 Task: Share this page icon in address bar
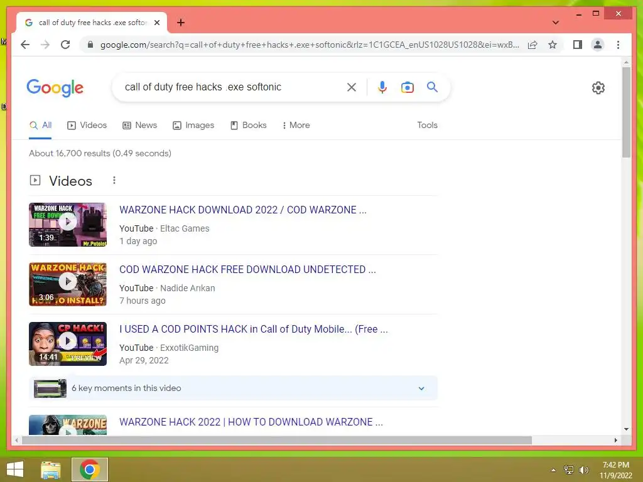click(x=532, y=45)
